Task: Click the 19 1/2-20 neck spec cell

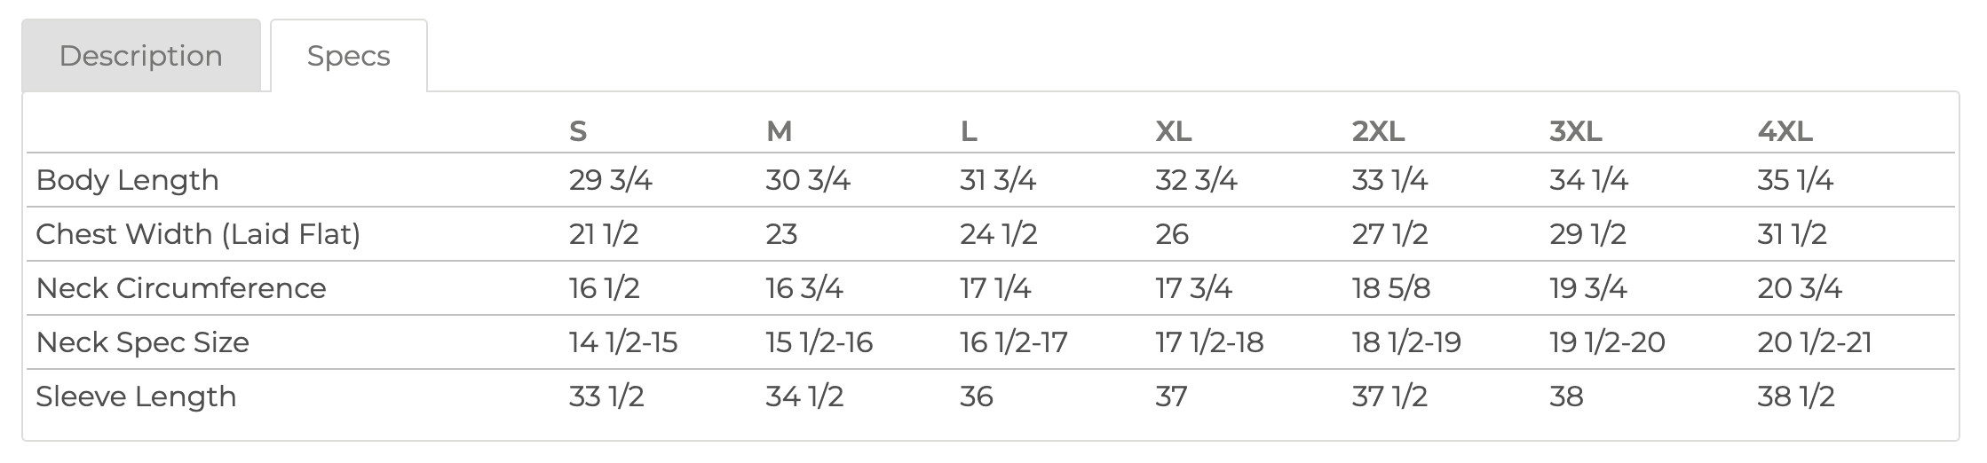Action: [1607, 342]
